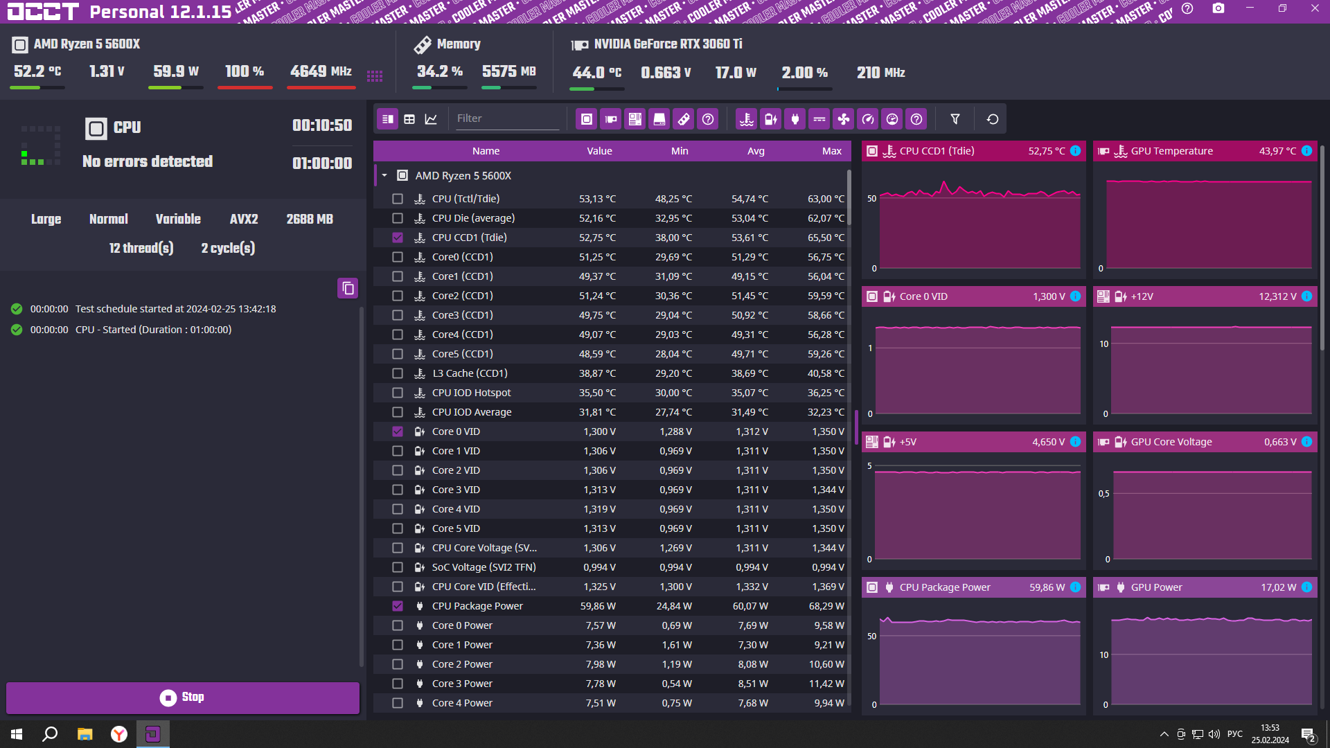Click the graph panel vertical scrollbar

1322,248
